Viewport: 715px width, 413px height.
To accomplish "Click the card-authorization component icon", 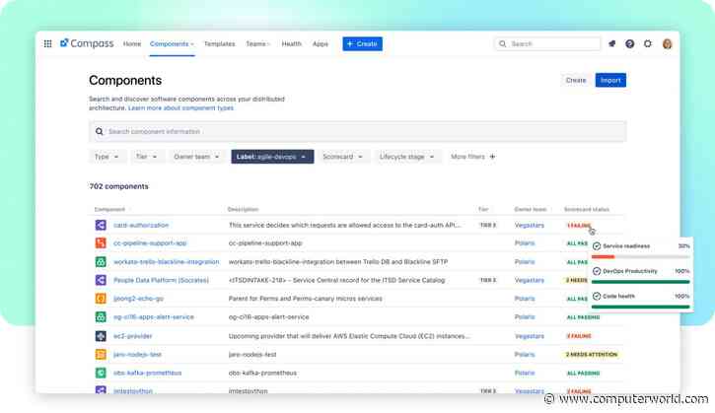I will 101,225.
